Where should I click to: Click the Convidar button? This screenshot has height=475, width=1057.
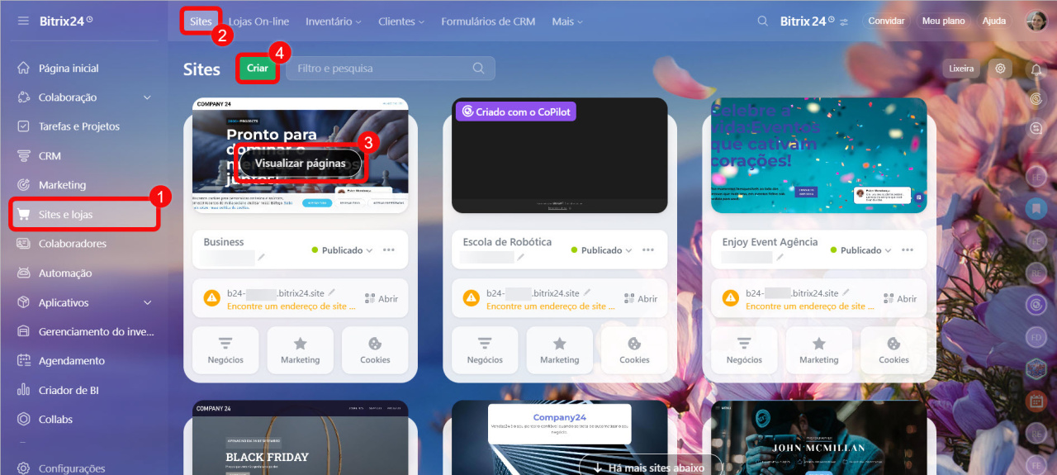[x=886, y=21]
